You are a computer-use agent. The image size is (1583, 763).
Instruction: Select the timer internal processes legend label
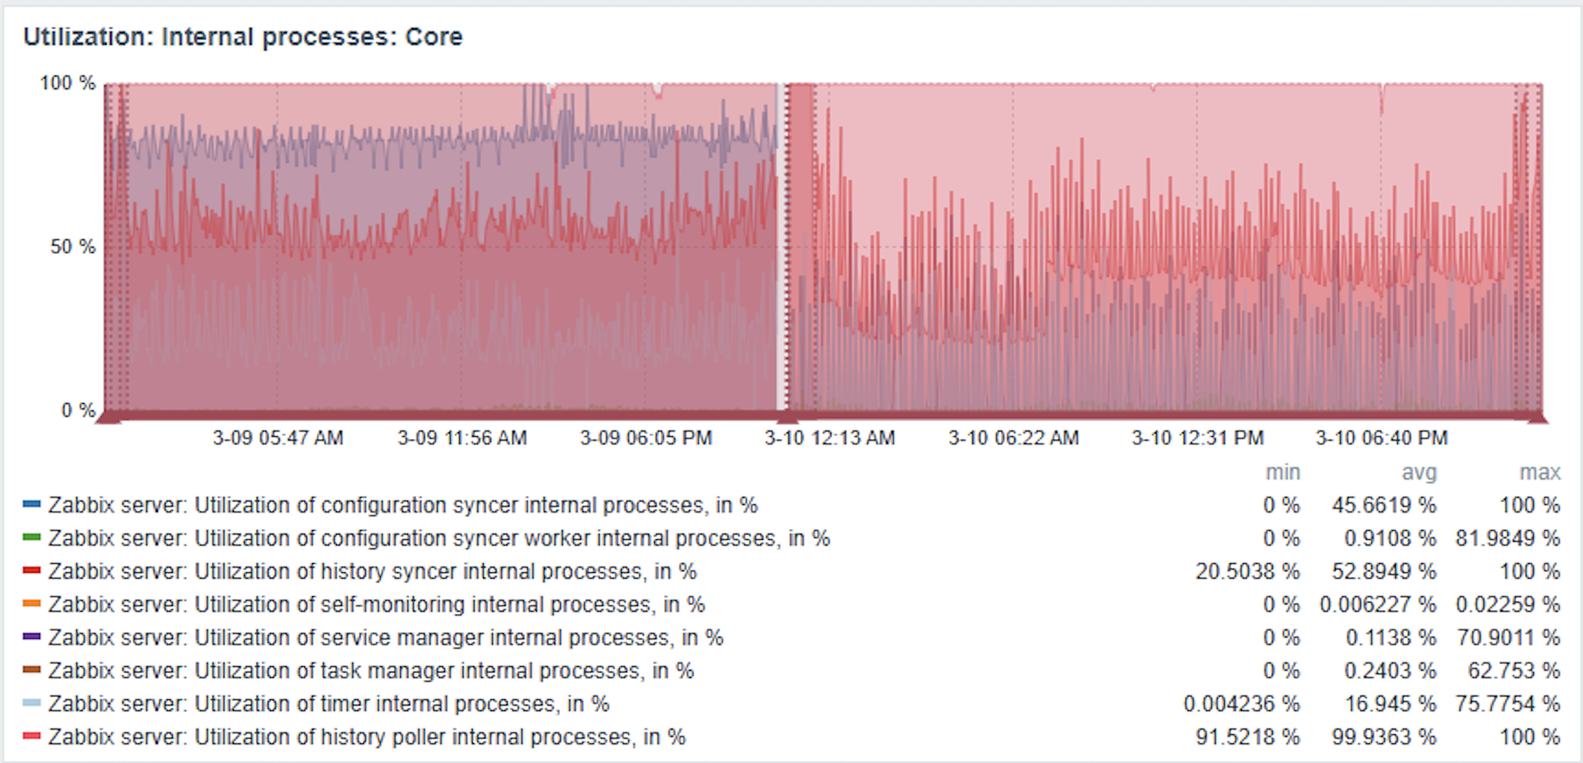pos(329,704)
